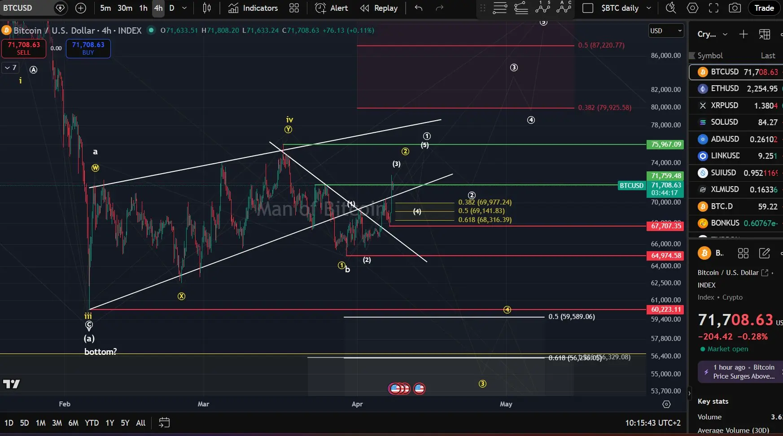
Task: Open the TradingView logo on the chart
Action: pyautogui.click(x=12, y=384)
